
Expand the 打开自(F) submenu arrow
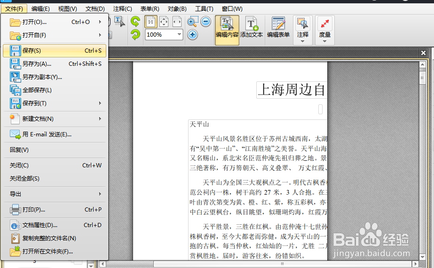[100, 35]
